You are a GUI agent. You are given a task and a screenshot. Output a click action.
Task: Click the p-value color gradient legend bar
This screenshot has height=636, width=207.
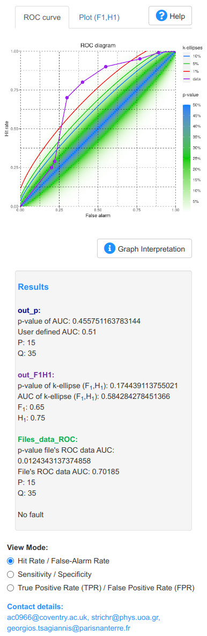tap(187, 158)
